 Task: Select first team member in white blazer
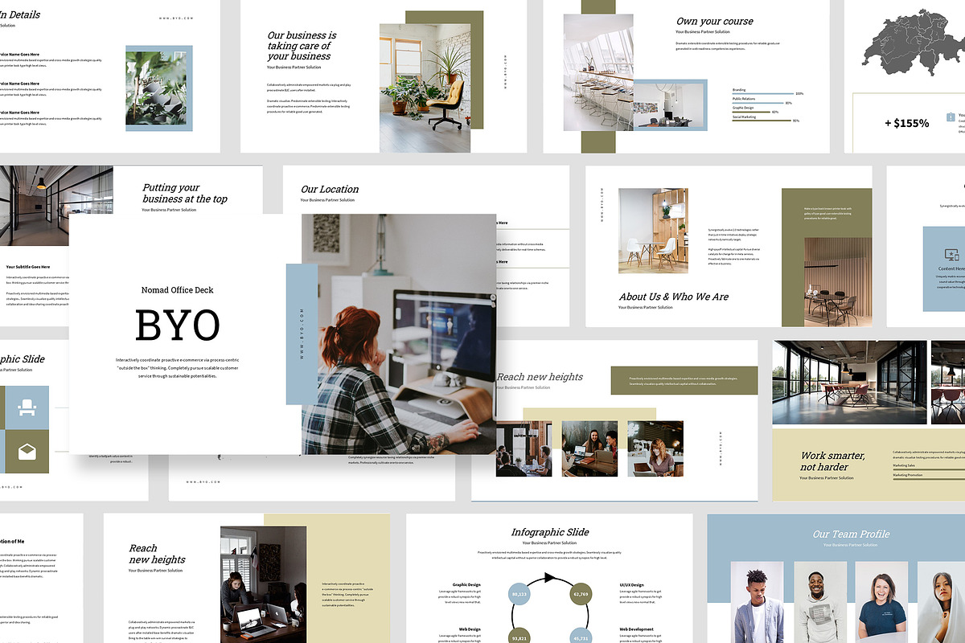tap(757, 601)
